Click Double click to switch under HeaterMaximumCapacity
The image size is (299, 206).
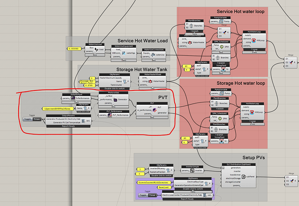(x=113, y=88)
